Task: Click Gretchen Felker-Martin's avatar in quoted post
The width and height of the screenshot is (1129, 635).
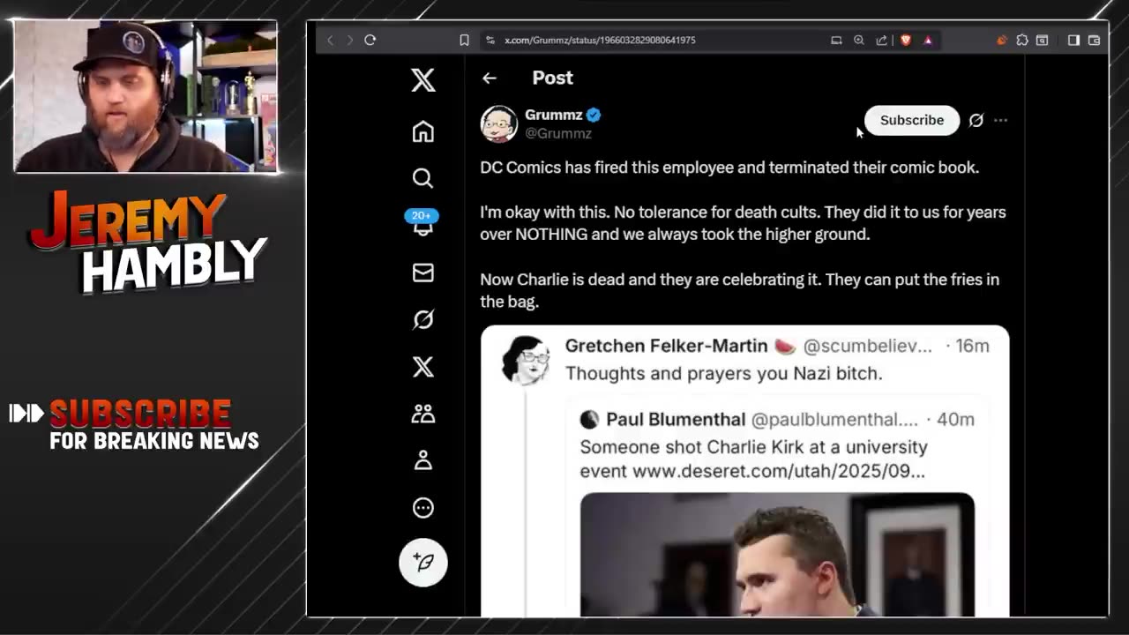Action: point(526,359)
